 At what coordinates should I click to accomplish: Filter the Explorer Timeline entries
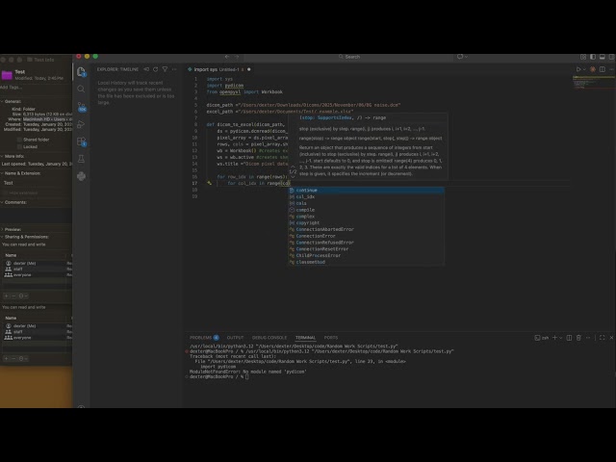coord(165,69)
